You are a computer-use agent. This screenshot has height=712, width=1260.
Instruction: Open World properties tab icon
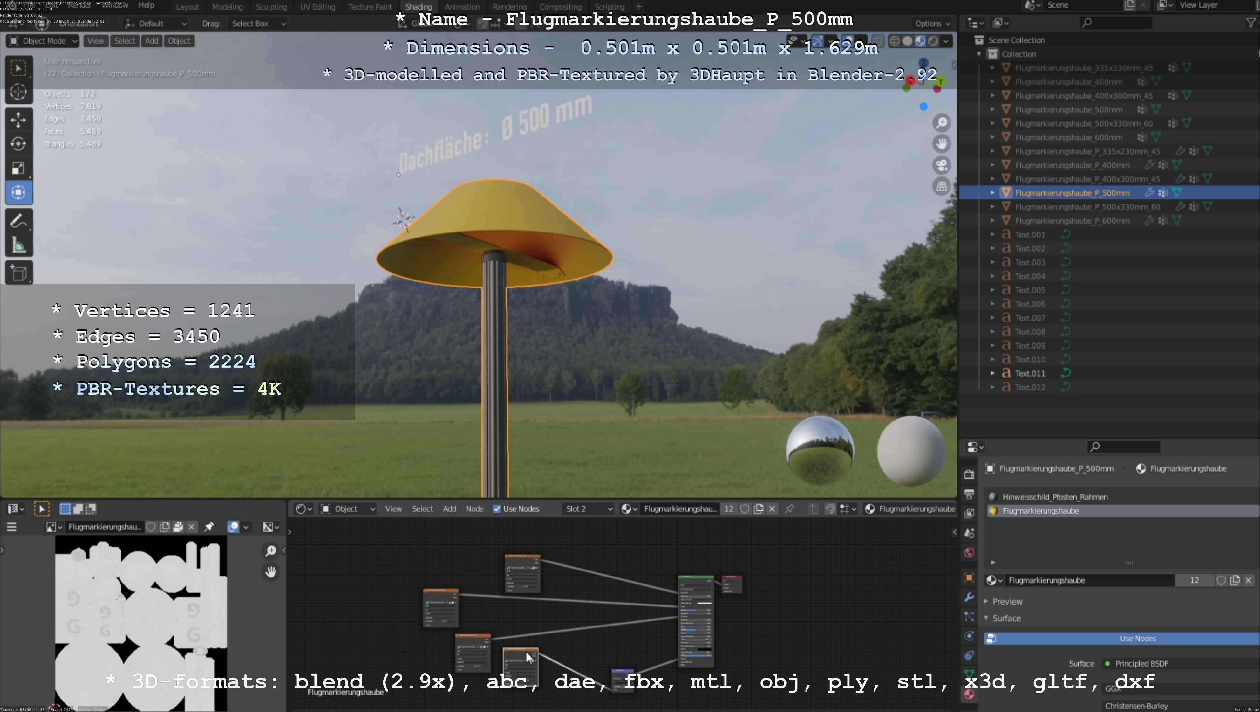point(969,552)
